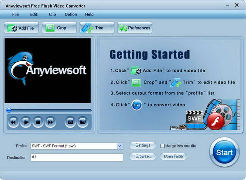Click the Anyviewsoft preview window
This screenshot has width=246, height=180.
tap(48, 71)
